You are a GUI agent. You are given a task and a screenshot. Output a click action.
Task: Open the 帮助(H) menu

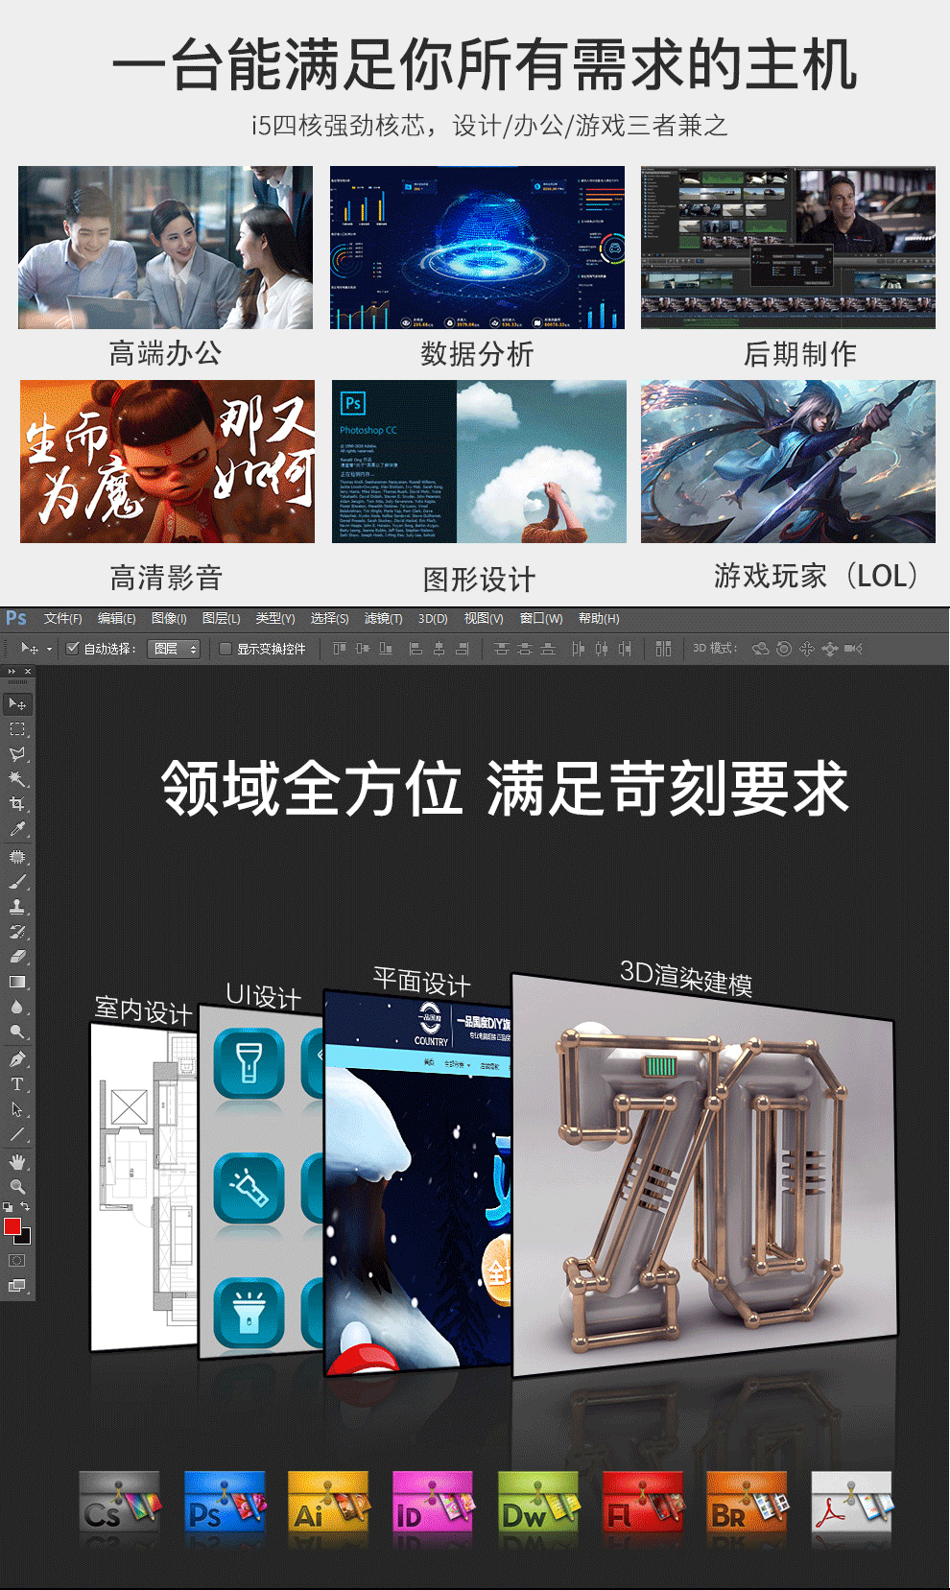click(x=599, y=619)
